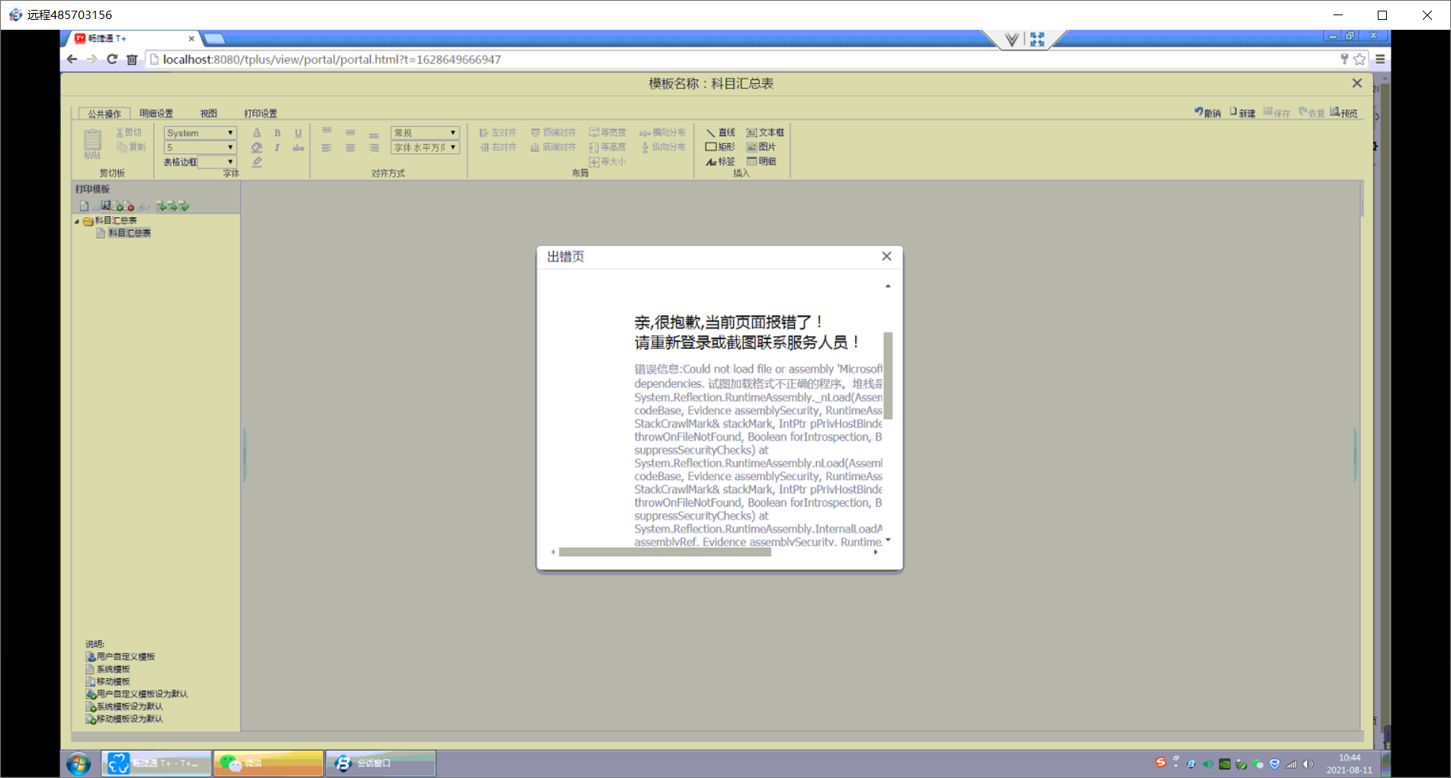
Task: Click the 横向分布 layout tool
Action: point(662,133)
